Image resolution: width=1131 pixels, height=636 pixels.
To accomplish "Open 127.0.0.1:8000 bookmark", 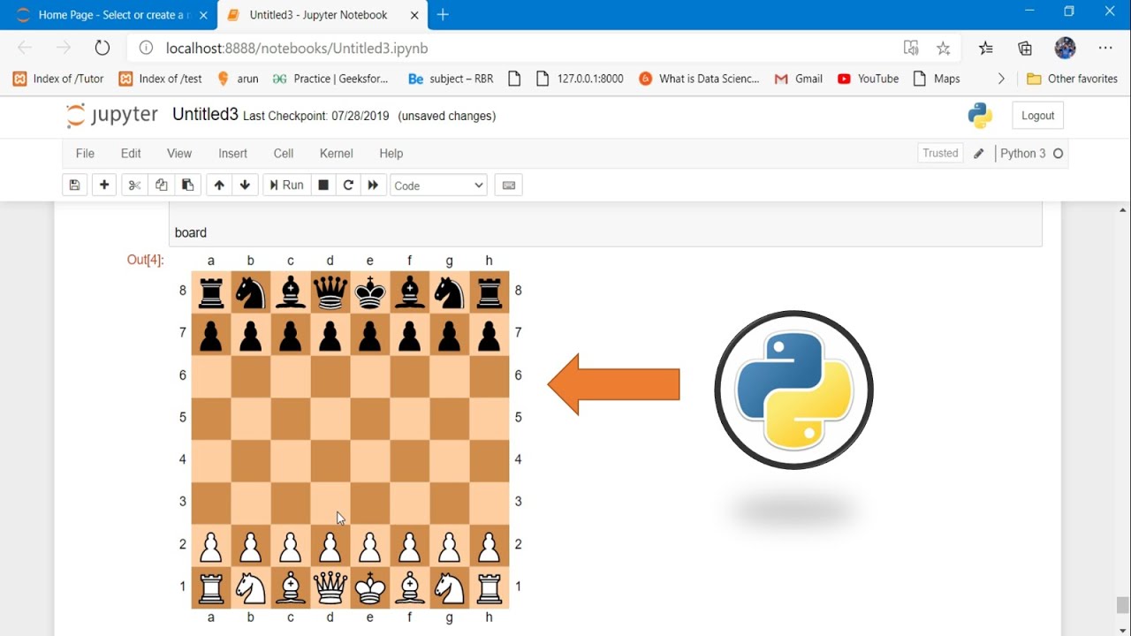I will pos(580,79).
